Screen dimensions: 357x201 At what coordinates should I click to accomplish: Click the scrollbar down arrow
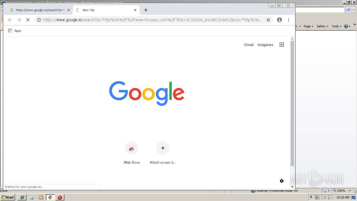point(292,187)
